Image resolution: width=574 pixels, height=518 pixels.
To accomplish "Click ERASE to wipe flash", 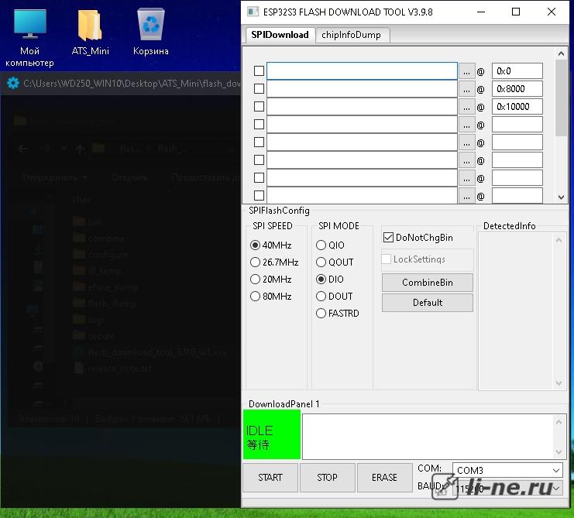I will click(384, 478).
